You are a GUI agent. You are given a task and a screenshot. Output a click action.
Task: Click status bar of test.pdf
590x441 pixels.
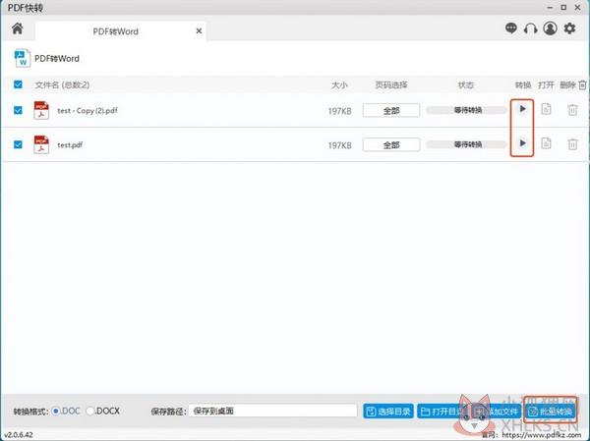467,144
